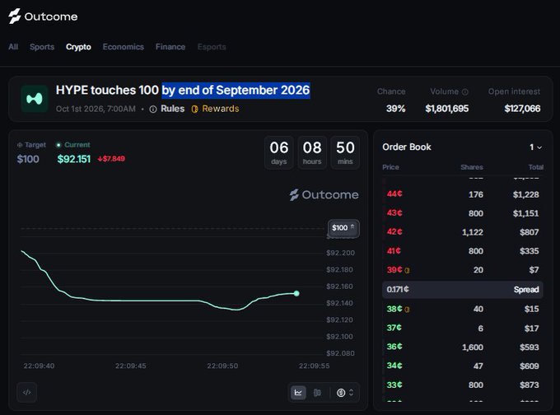Open the dollar currency selector under chart
This screenshot has width=560, height=415.
[x=345, y=393]
